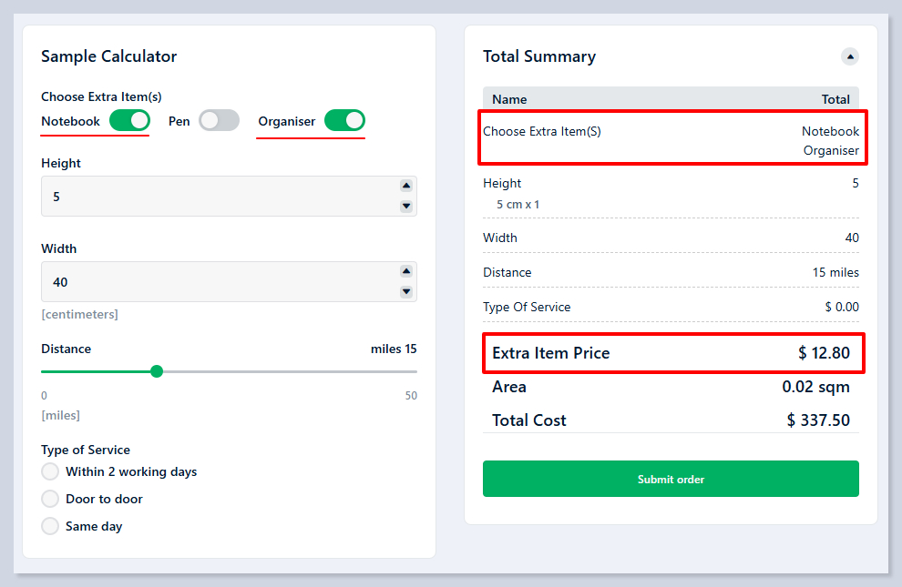The height and width of the screenshot is (587, 902).
Task: Decrease Width with the down arrow
Action: point(406,292)
